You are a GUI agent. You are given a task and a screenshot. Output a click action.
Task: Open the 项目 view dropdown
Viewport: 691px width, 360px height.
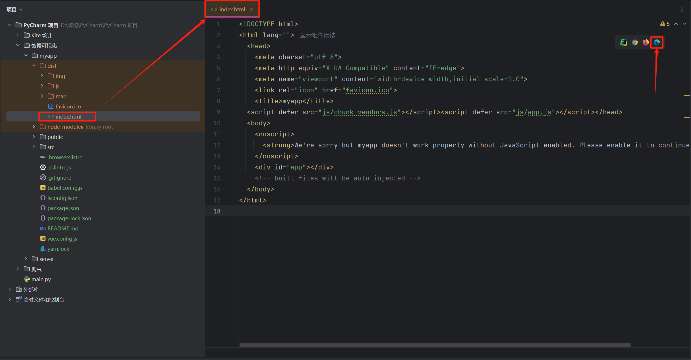coord(15,10)
